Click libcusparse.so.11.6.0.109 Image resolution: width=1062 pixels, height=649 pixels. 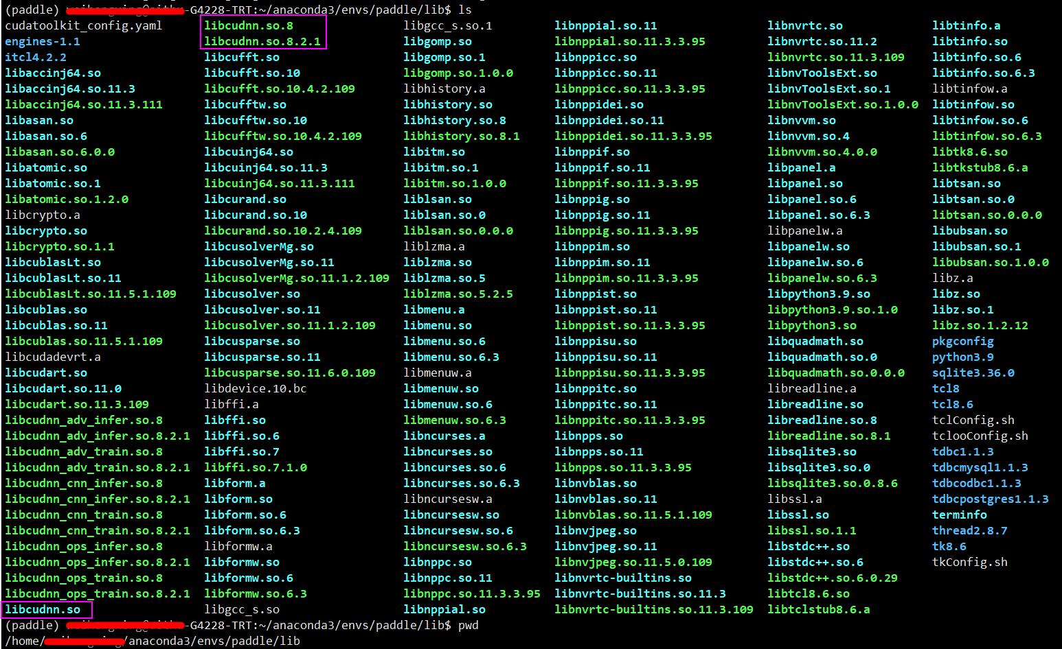pyautogui.click(x=290, y=373)
